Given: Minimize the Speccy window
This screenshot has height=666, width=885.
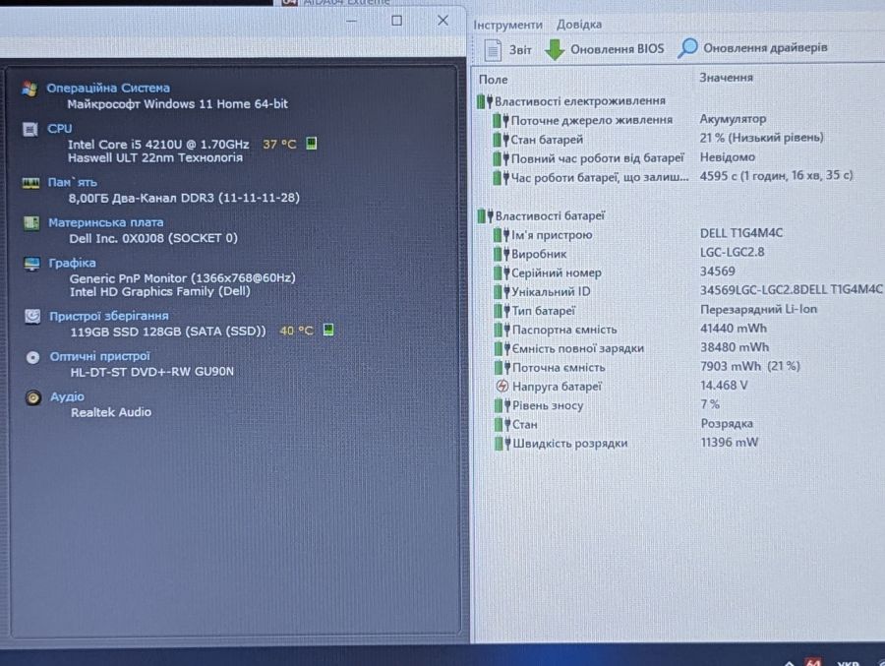Looking at the screenshot, I should point(351,21).
